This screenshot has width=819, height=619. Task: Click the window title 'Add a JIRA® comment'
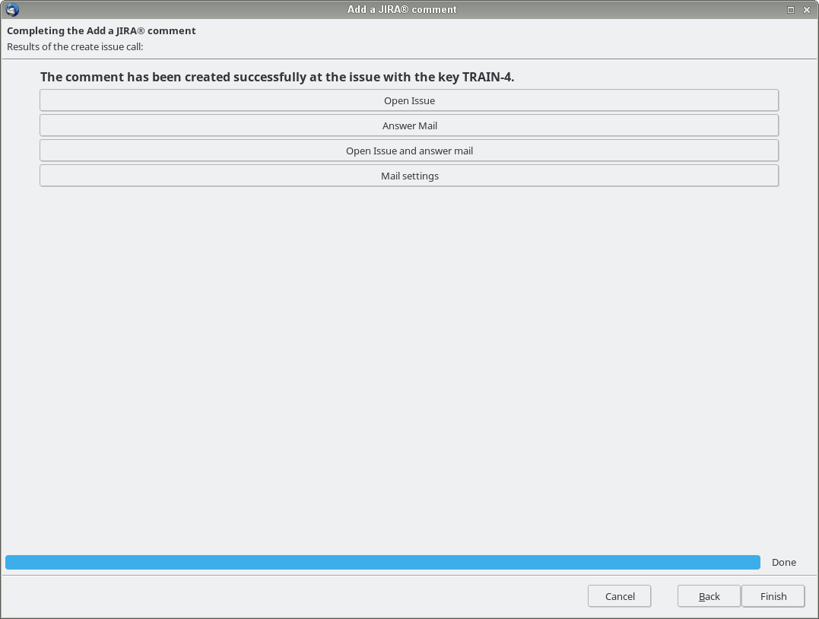point(402,9)
